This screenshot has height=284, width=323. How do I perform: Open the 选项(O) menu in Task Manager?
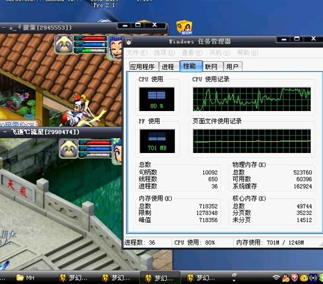click(x=164, y=53)
